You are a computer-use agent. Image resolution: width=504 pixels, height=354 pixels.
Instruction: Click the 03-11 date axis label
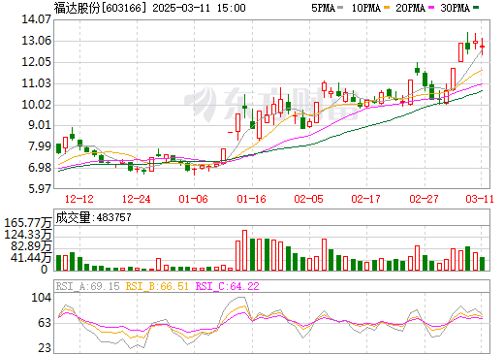[x=480, y=199]
